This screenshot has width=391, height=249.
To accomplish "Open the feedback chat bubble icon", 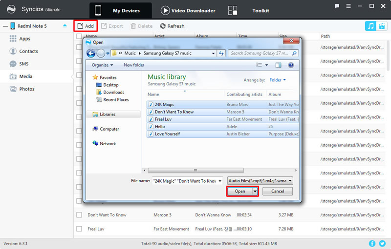I will pyautogui.click(x=337, y=6).
